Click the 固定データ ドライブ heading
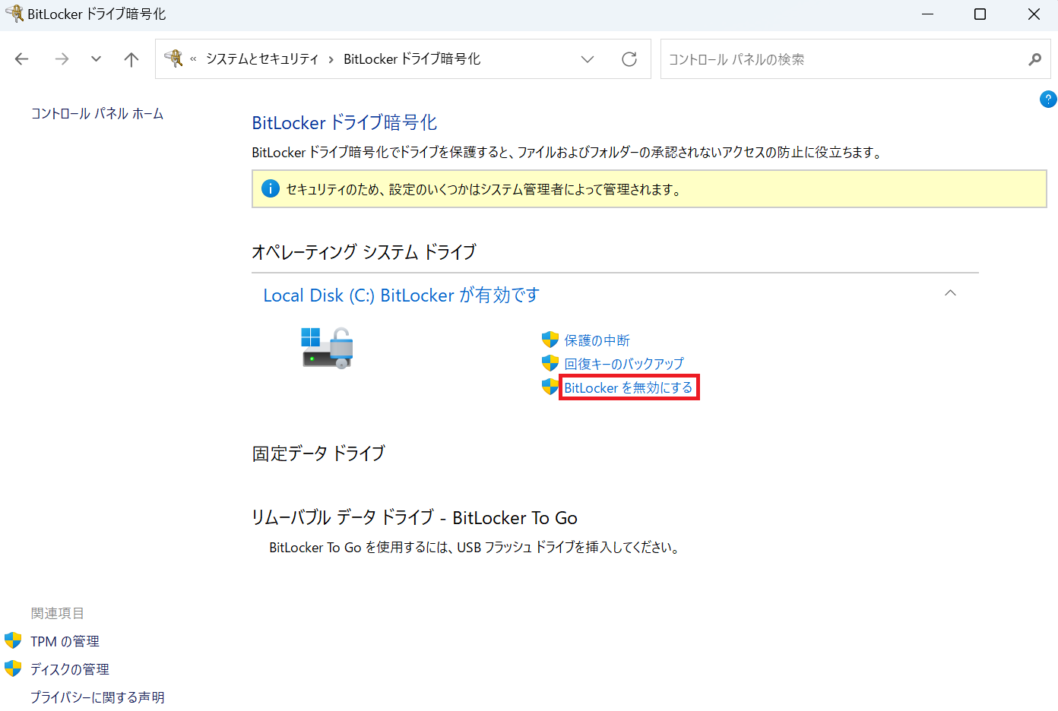1058x711 pixels. pos(318,453)
